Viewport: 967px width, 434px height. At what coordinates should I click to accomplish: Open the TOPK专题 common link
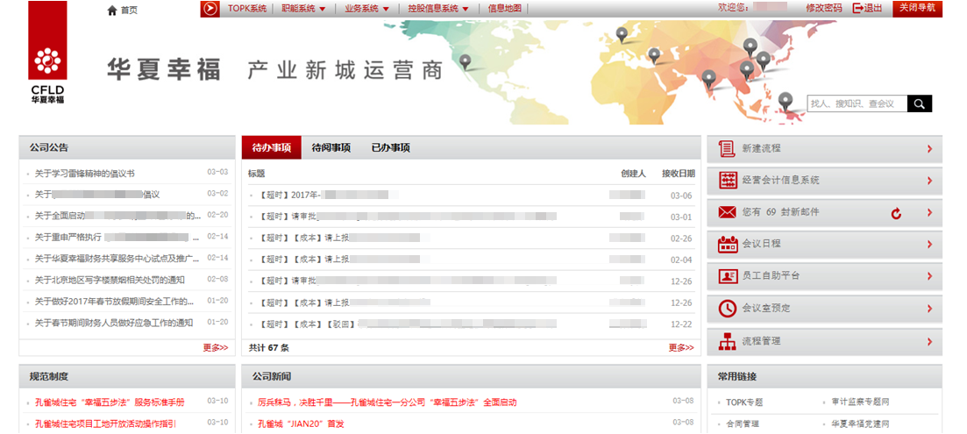click(744, 402)
